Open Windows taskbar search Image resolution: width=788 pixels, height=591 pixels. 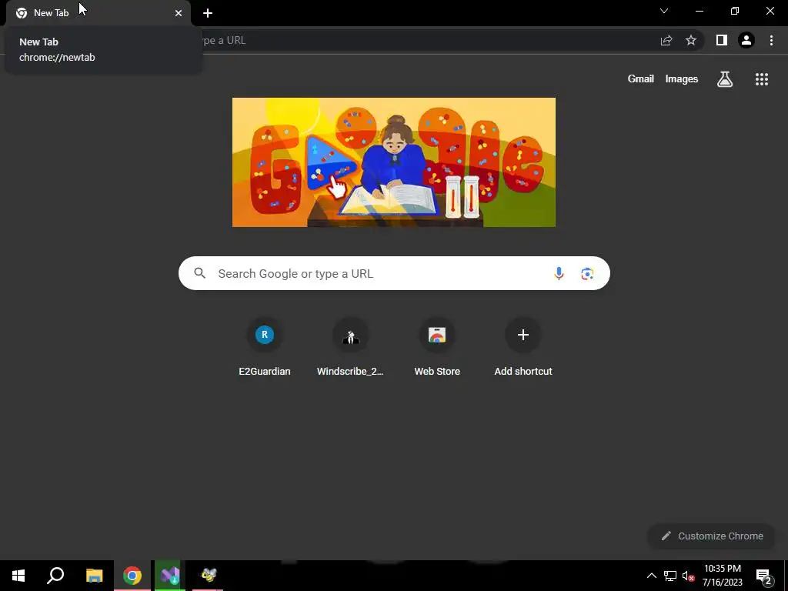coord(55,576)
